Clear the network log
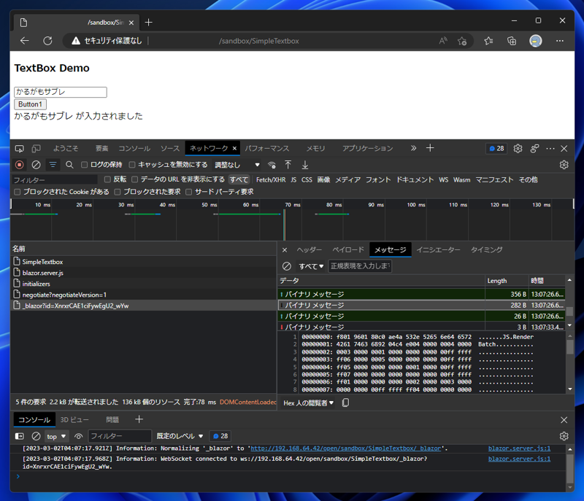584x501 pixels. (36, 165)
